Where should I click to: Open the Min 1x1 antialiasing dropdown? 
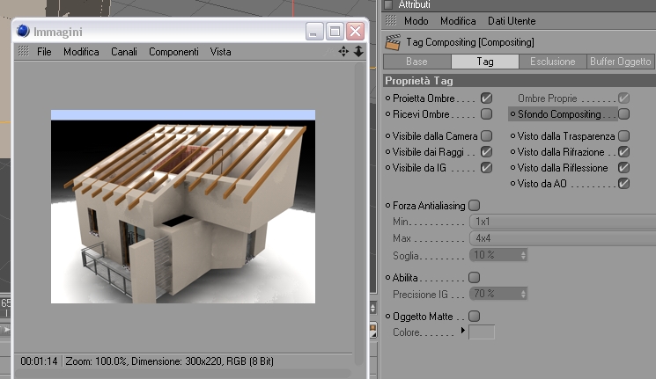563,222
